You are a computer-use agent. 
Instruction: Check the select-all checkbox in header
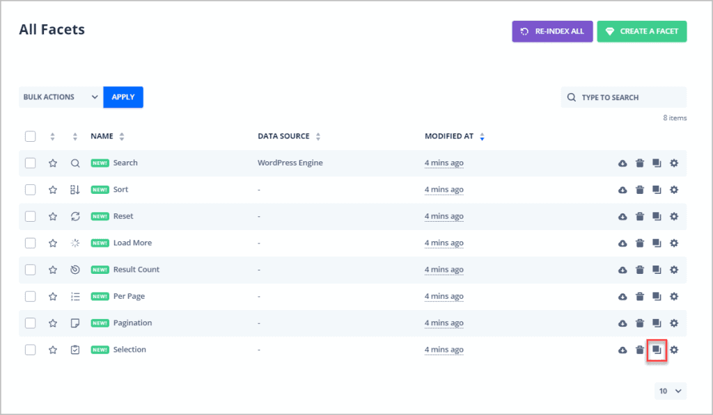pos(31,136)
